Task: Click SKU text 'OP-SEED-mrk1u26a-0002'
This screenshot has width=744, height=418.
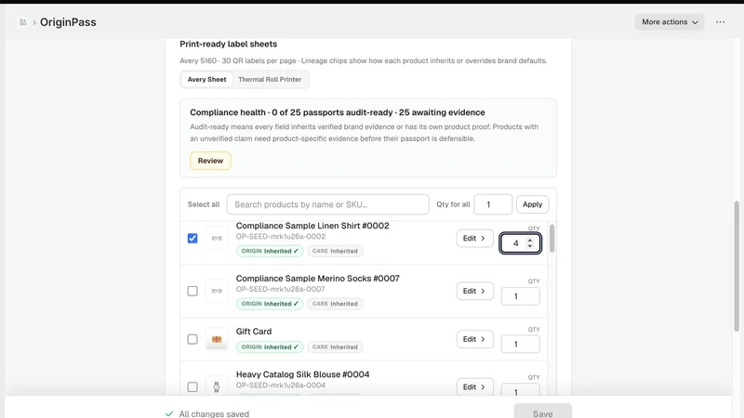Action: coord(281,237)
